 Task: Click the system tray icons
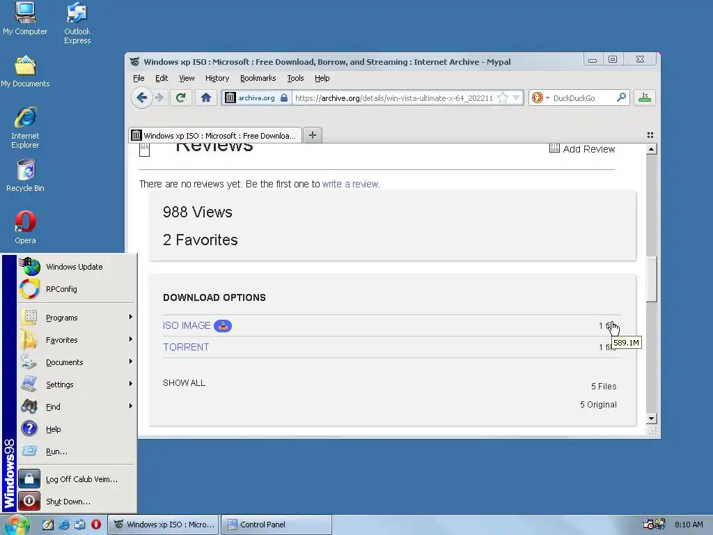coord(653,524)
